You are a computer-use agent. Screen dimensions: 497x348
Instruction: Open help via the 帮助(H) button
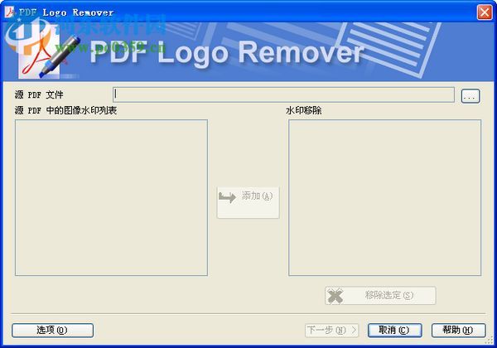tap(458, 331)
